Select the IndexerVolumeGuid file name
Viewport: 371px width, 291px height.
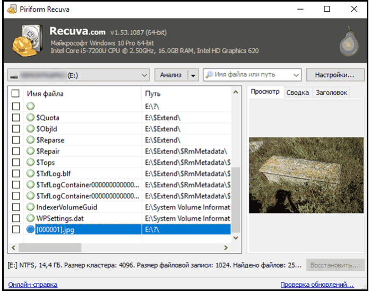point(67,207)
